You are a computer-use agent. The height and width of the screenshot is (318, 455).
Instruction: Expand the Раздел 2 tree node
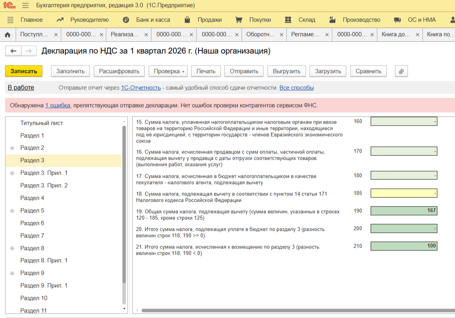12,148
